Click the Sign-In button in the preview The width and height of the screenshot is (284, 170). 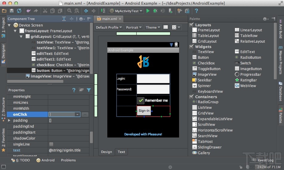tap(144, 111)
